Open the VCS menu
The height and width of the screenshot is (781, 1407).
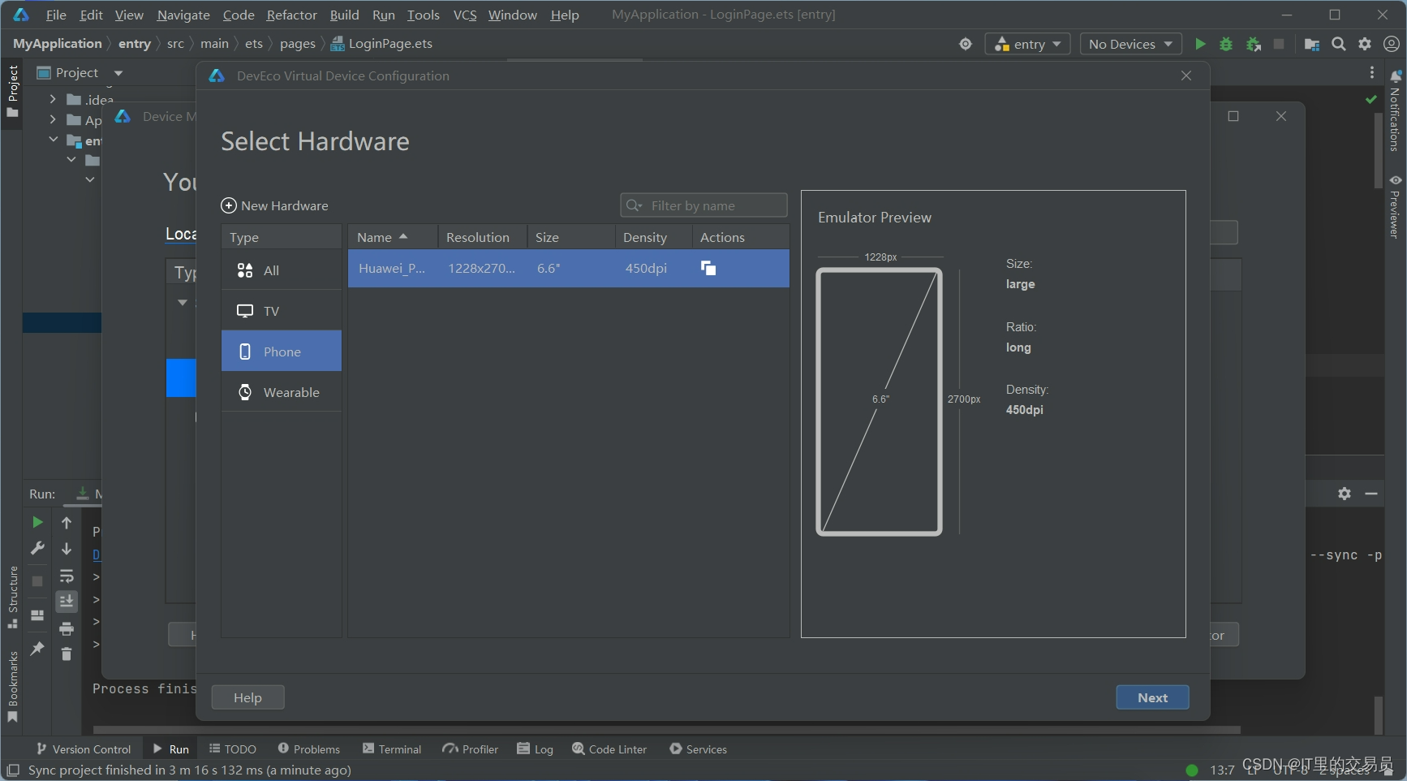tap(465, 15)
